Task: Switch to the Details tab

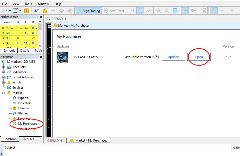Action: coord(25,51)
